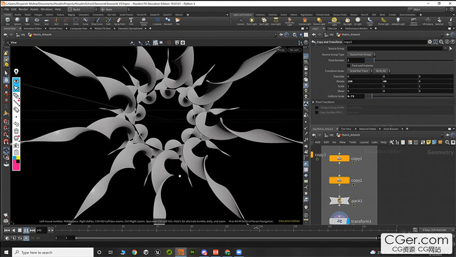Open the Source Group Type dropdown

coord(362,54)
